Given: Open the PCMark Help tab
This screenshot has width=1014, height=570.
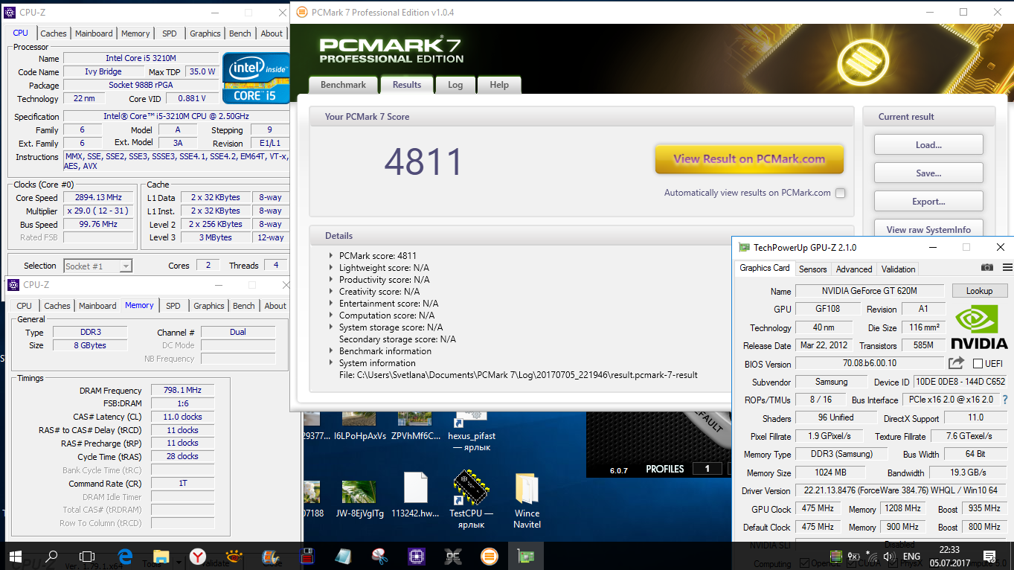Looking at the screenshot, I should pos(499,85).
